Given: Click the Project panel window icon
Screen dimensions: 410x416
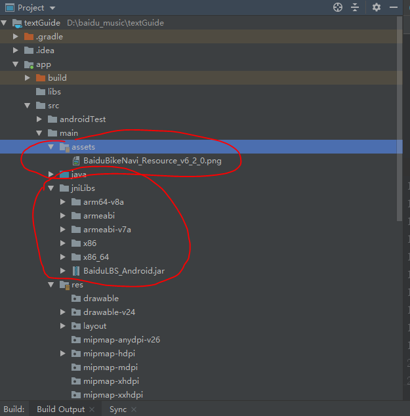Looking at the screenshot, I should [x=10, y=8].
